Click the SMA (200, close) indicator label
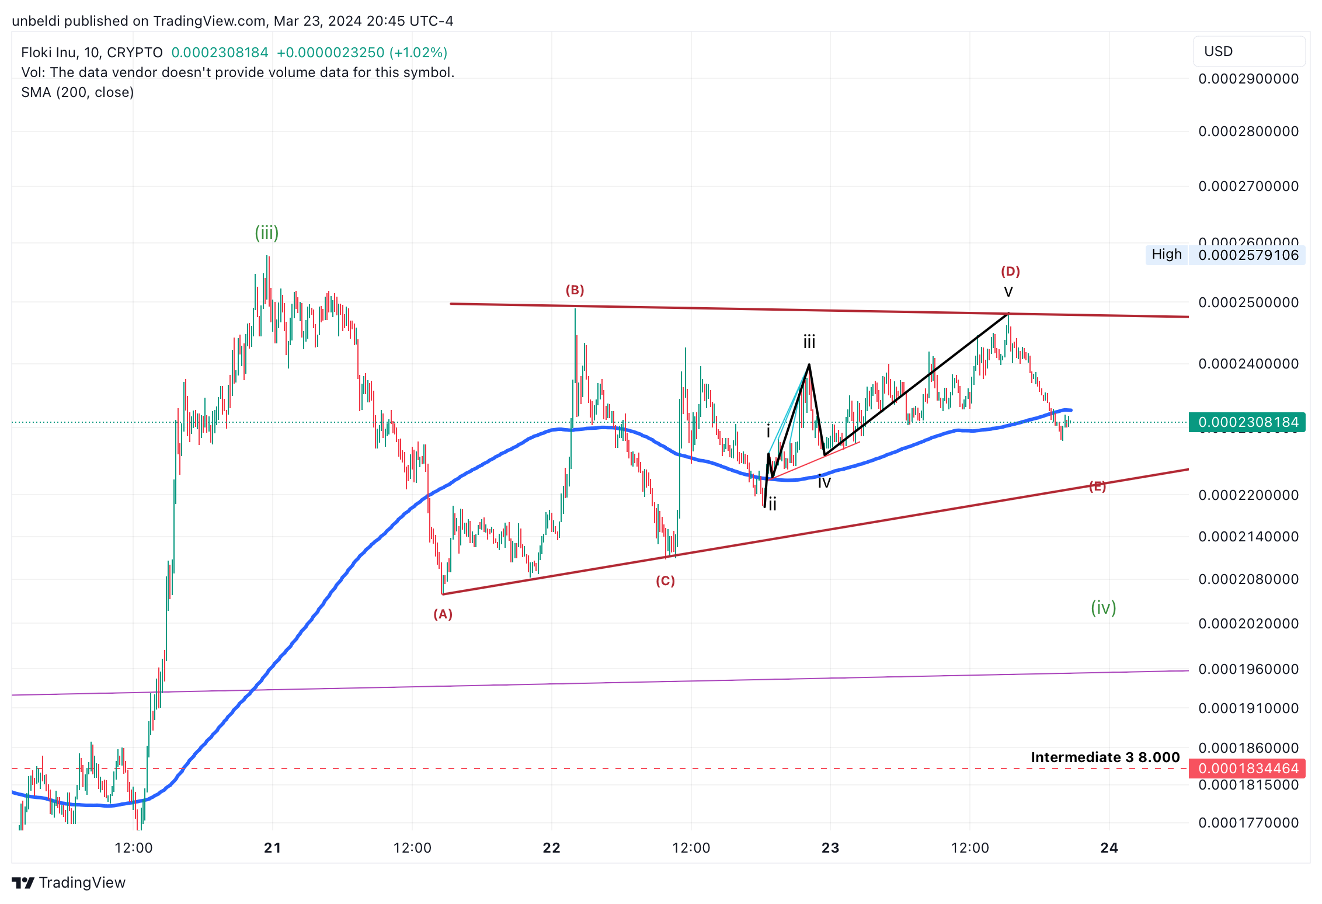Screen dimensions: 1322x904 point(78,92)
